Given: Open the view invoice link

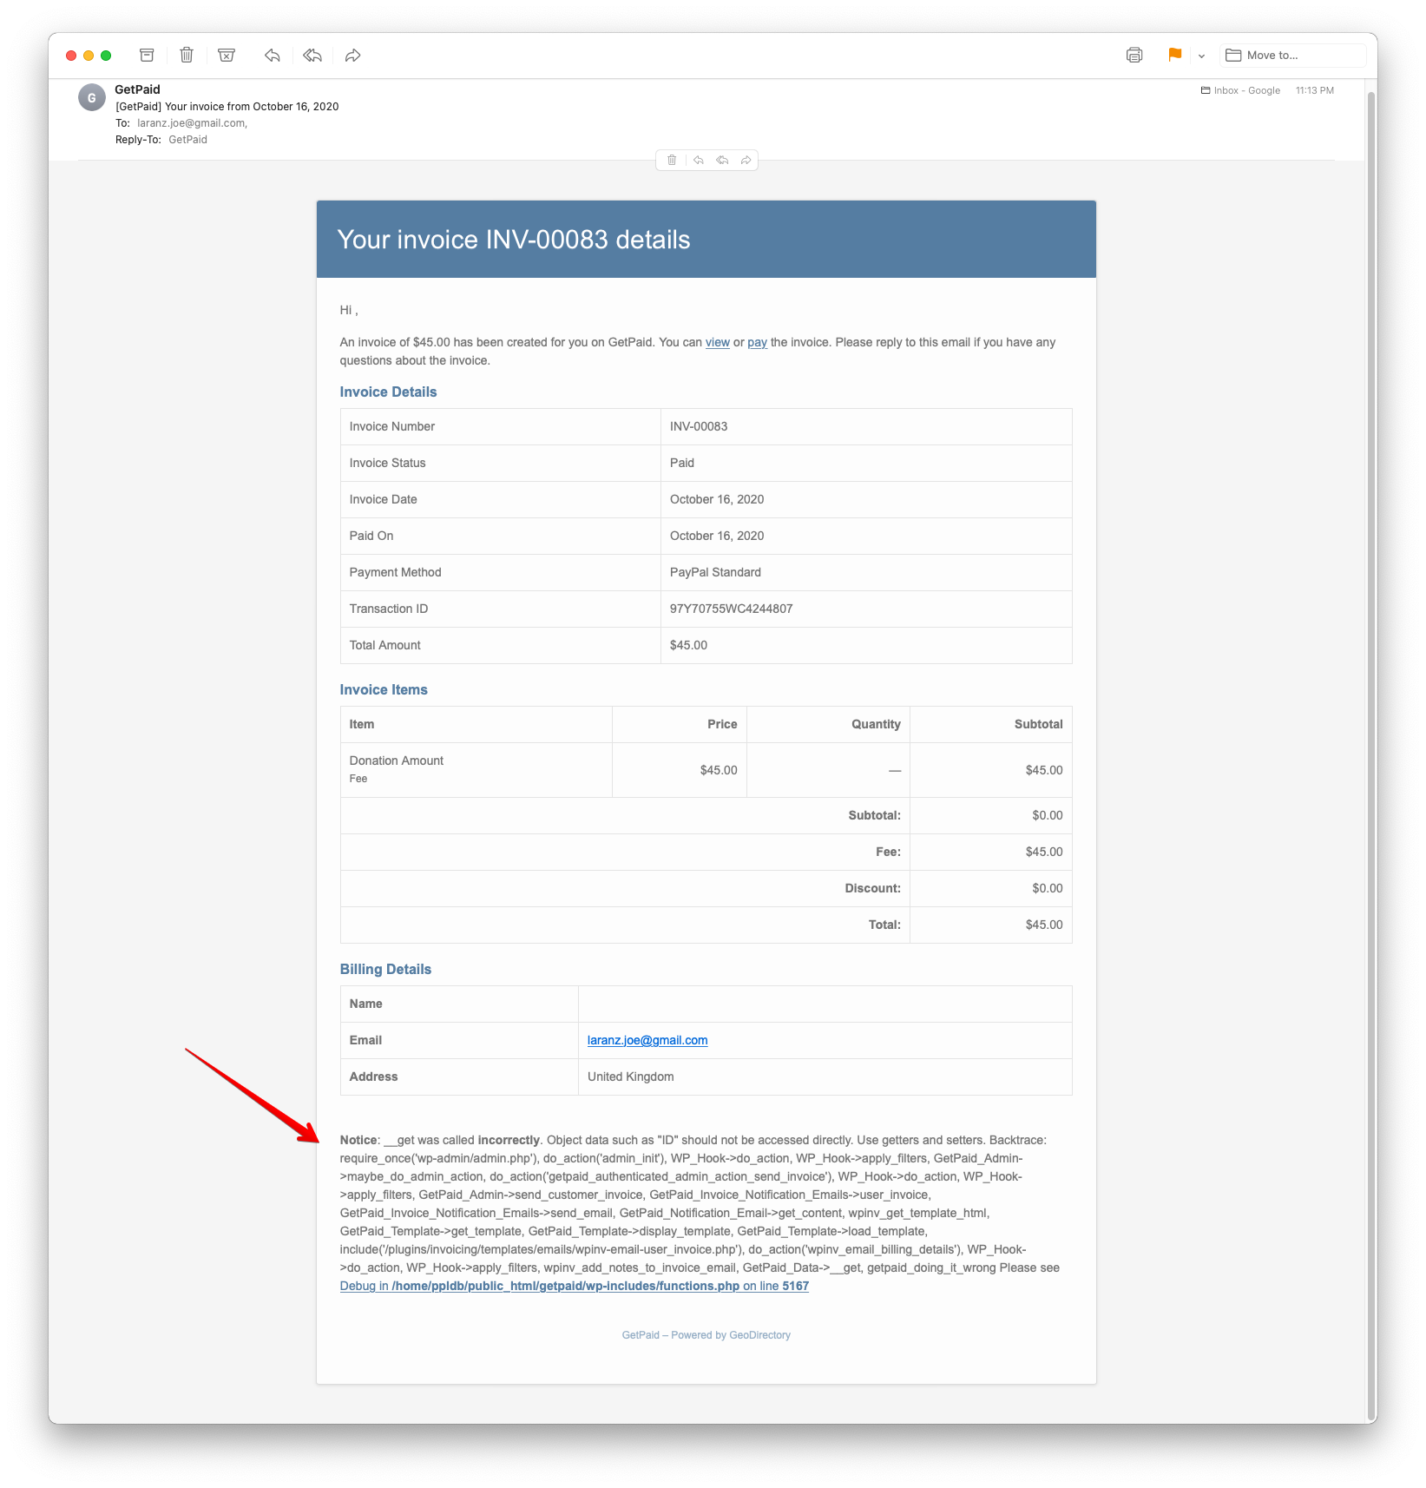Looking at the screenshot, I should 718,342.
